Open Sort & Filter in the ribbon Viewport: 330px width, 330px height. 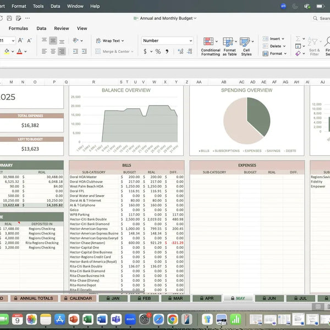point(314,45)
